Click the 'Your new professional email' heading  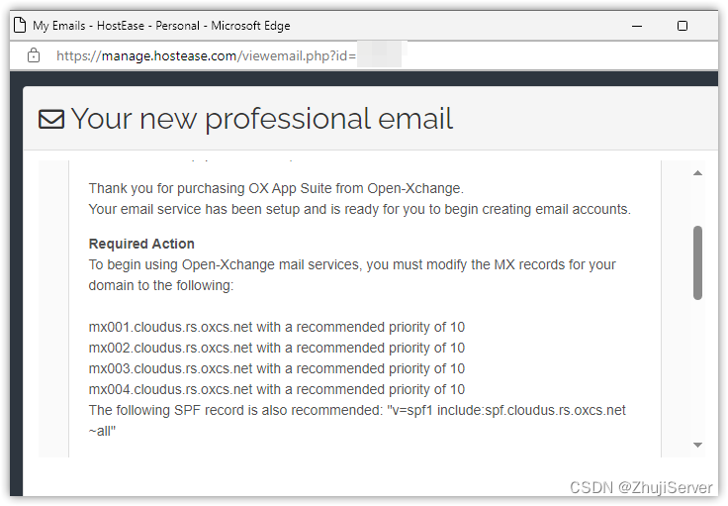point(262,119)
